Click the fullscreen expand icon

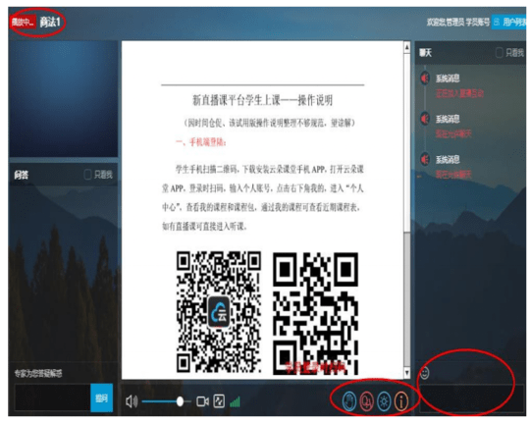click(x=219, y=401)
